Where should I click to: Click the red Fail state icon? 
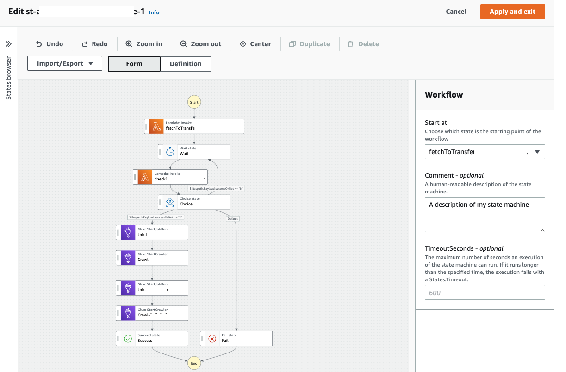(212, 339)
